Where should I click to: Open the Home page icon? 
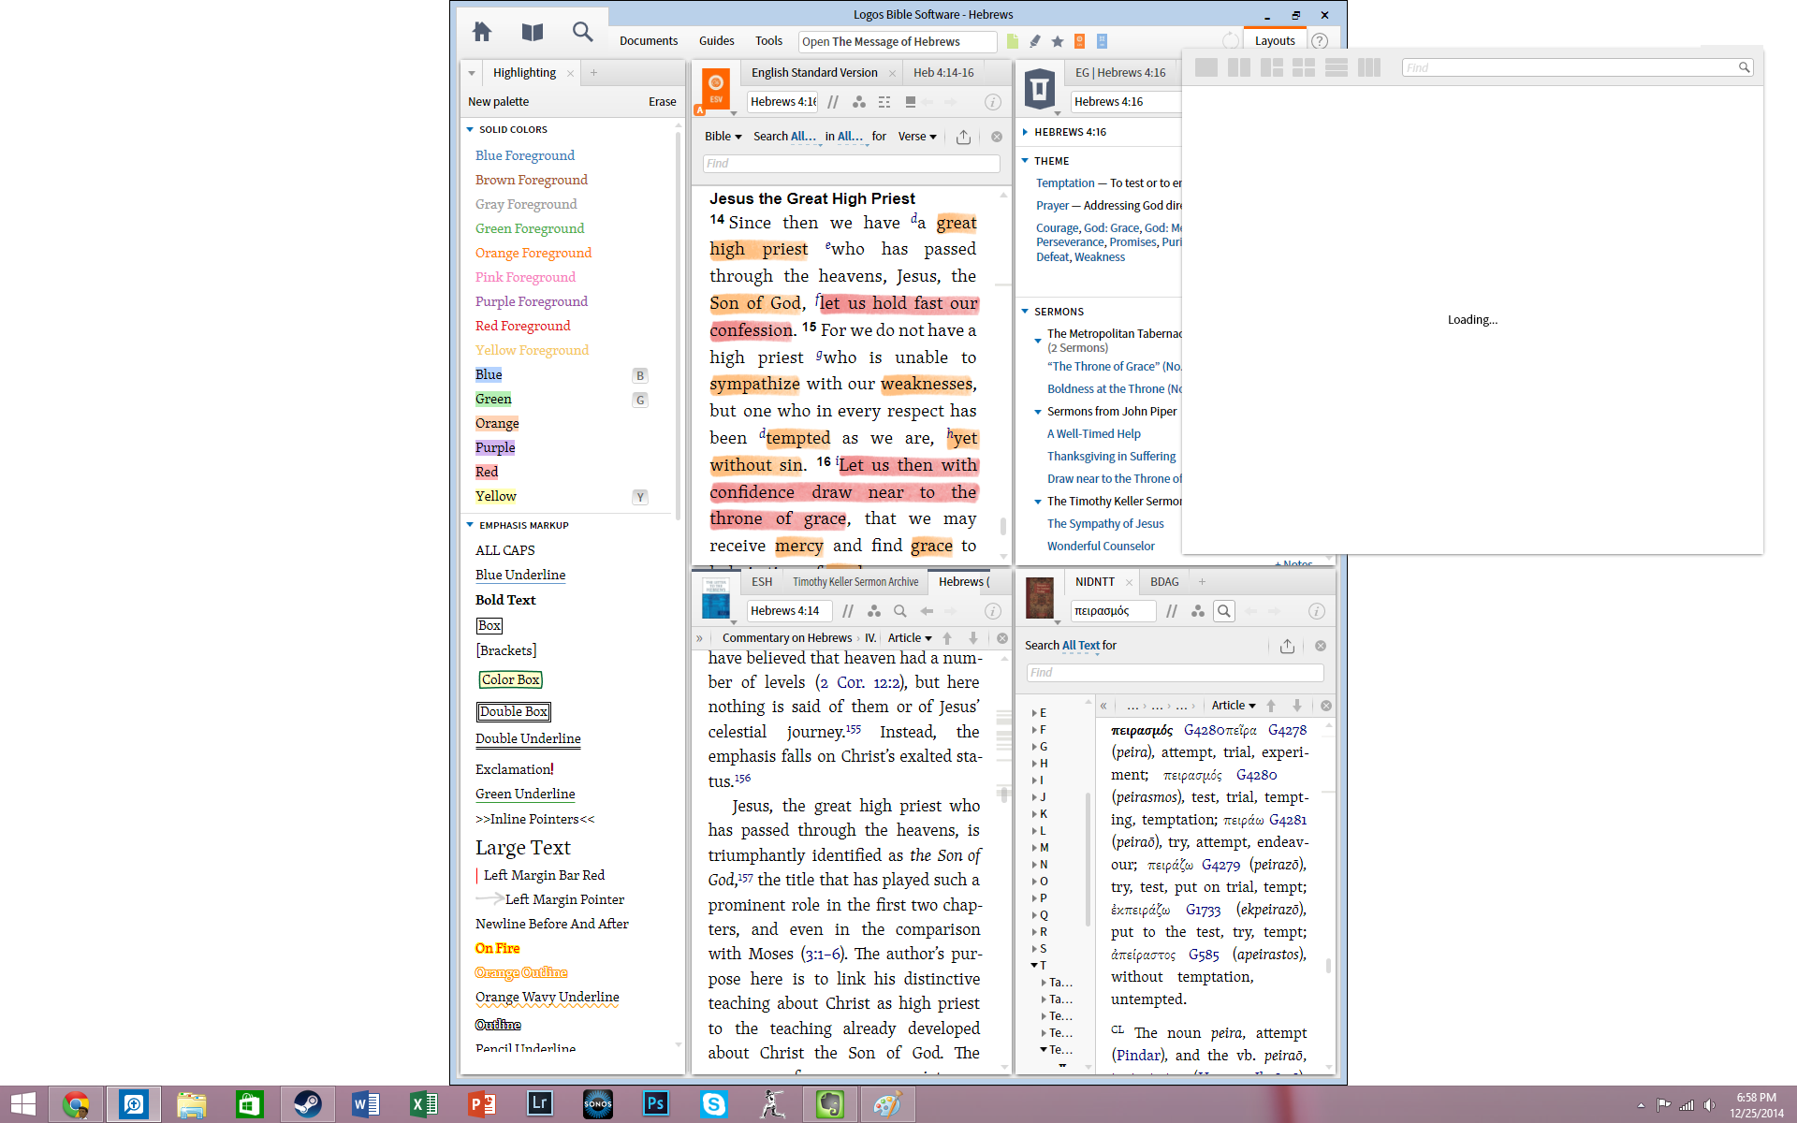coord(482,33)
